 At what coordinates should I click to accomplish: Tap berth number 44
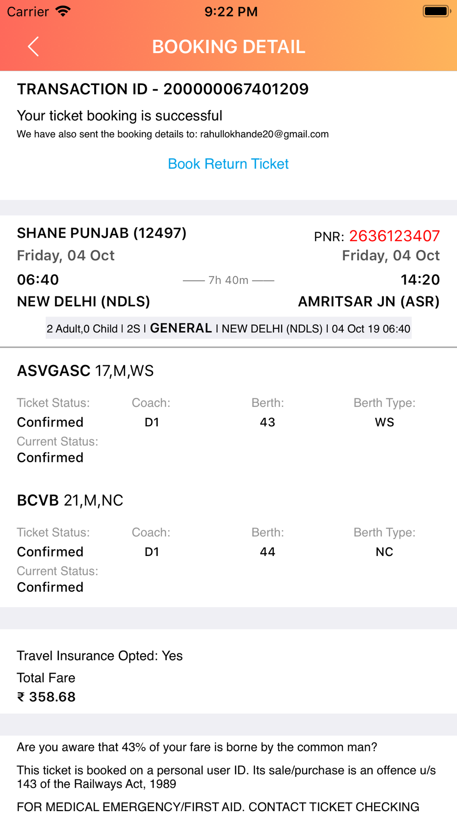pyautogui.click(x=267, y=552)
